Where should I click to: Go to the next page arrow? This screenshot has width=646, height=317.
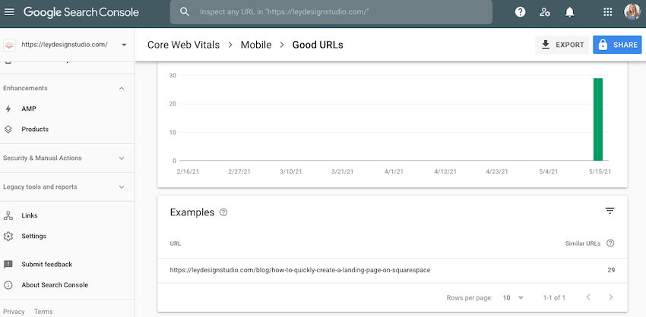pyautogui.click(x=611, y=297)
